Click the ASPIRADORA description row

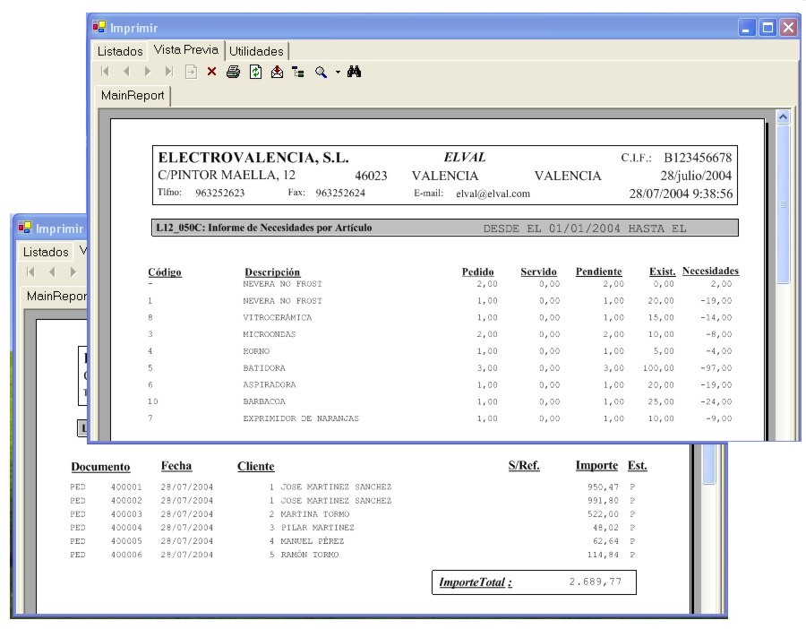269,384
